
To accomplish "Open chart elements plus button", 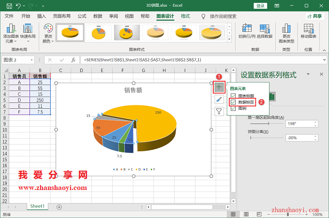I will click(x=219, y=87).
